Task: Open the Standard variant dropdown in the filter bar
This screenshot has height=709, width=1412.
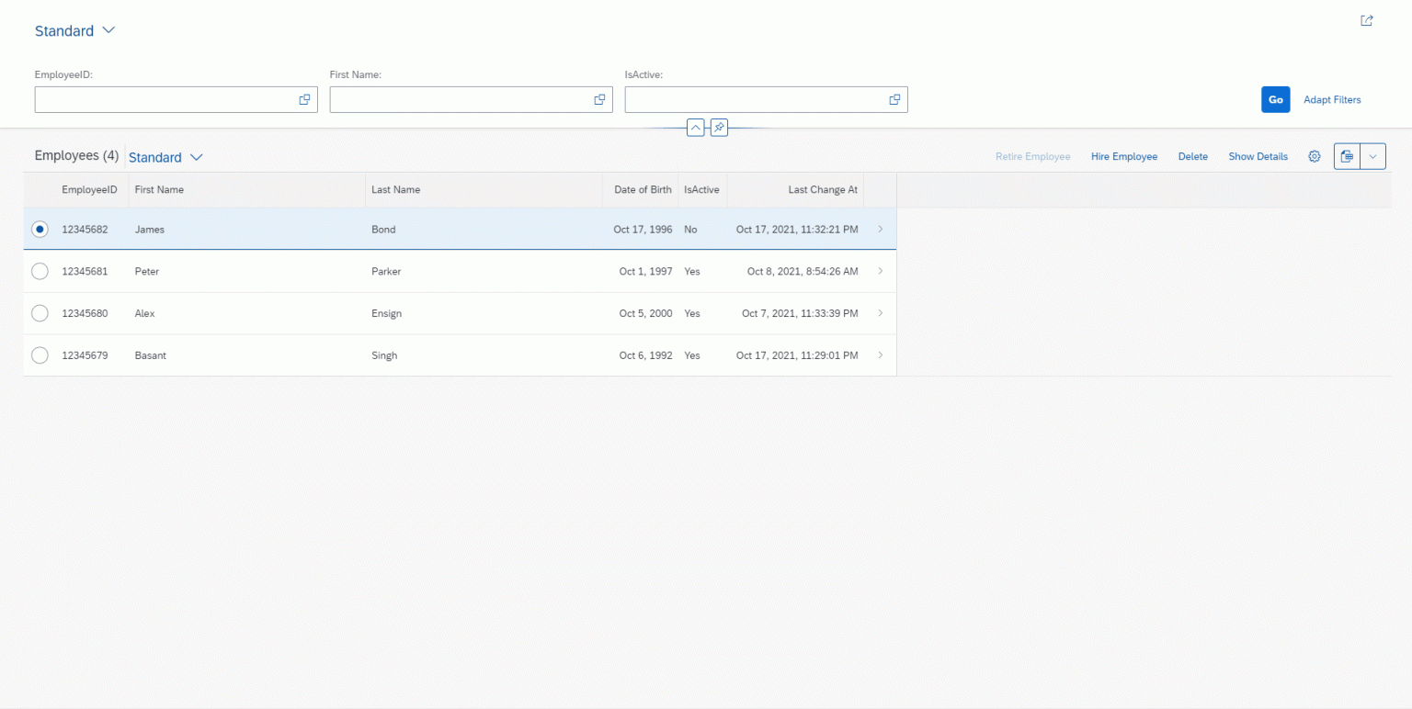Action: (75, 30)
